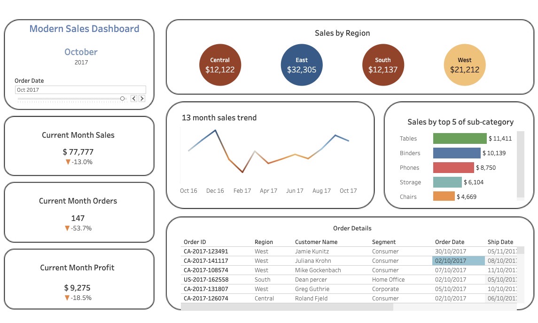538x323 pixels.
Task: Click the orange Chairs bar
Action: (444, 197)
